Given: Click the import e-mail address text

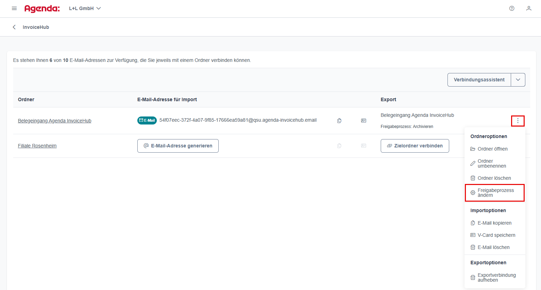Looking at the screenshot, I should (238, 120).
